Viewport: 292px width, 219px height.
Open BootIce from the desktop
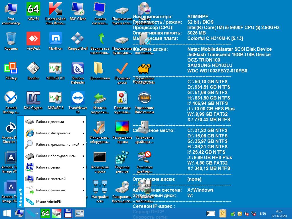pyautogui.click(x=33, y=68)
